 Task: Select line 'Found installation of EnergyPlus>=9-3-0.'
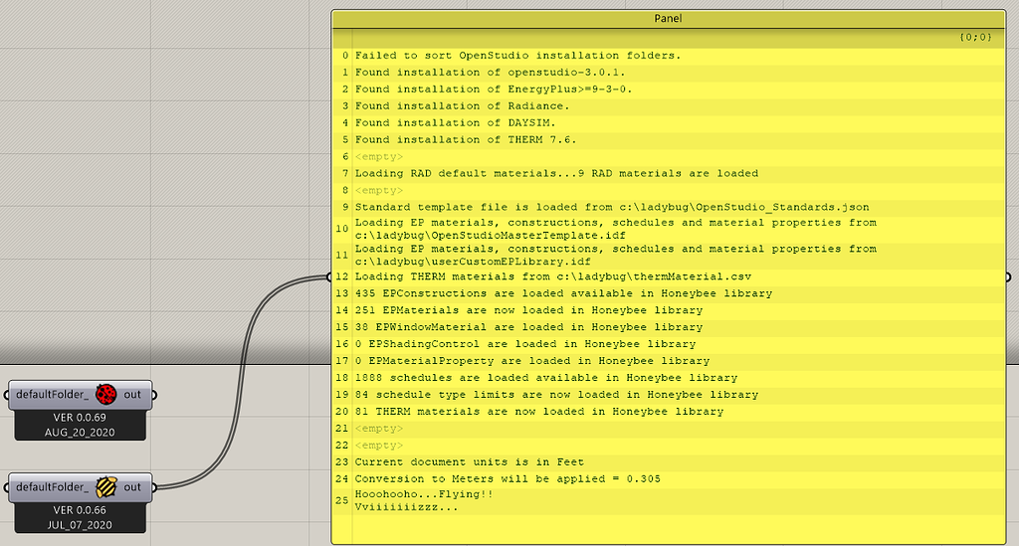pos(669,90)
